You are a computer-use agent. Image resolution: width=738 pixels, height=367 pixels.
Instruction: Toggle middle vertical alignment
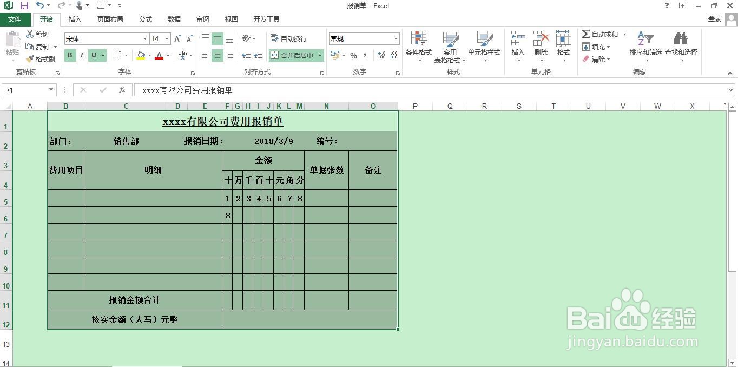(x=217, y=38)
